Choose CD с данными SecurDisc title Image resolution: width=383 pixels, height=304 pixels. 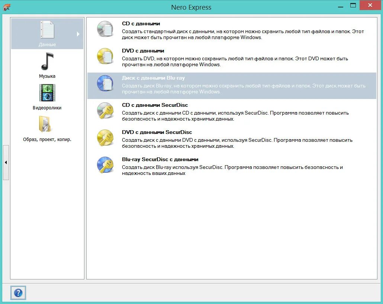click(x=155, y=105)
